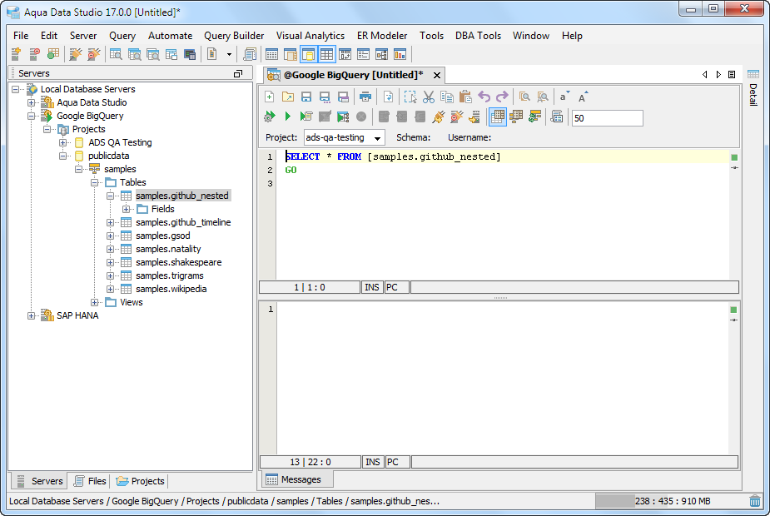This screenshot has width=770, height=516.
Task: Click the reconnect plug icon in query toolbar
Action: (x=438, y=117)
